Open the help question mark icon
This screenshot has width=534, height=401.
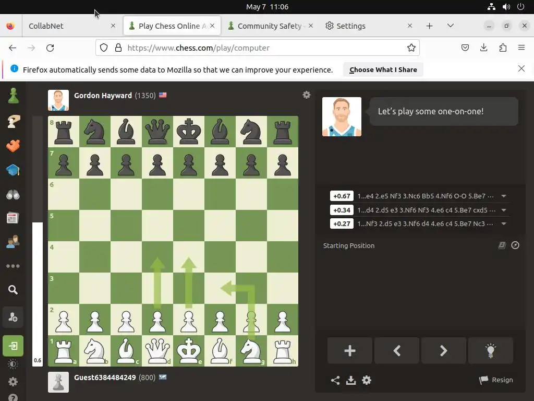13,397
